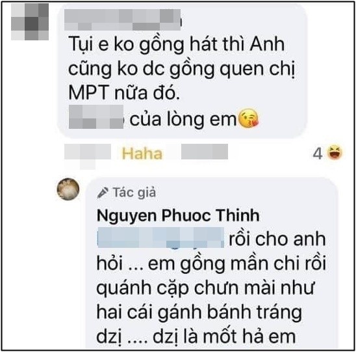Open blurred commenter name above first comment
This screenshot has height=352, width=356.
(x=122, y=20)
